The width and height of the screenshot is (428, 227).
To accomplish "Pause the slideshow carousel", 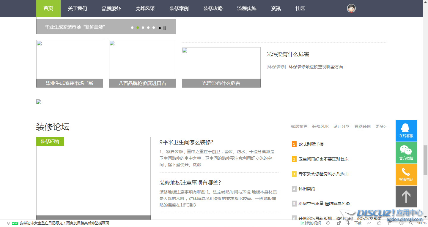I will [x=165, y=28].
